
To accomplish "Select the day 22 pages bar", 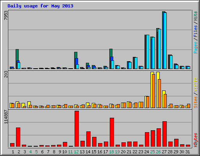I will point(136,63).
